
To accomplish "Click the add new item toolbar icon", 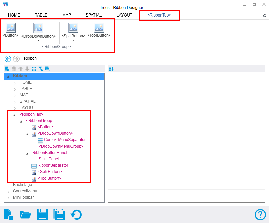I will coord(7,69).
